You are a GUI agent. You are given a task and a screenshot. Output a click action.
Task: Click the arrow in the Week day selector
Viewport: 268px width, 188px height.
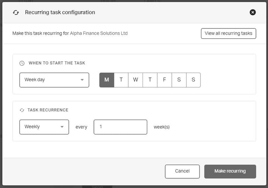tap(82, 80)
